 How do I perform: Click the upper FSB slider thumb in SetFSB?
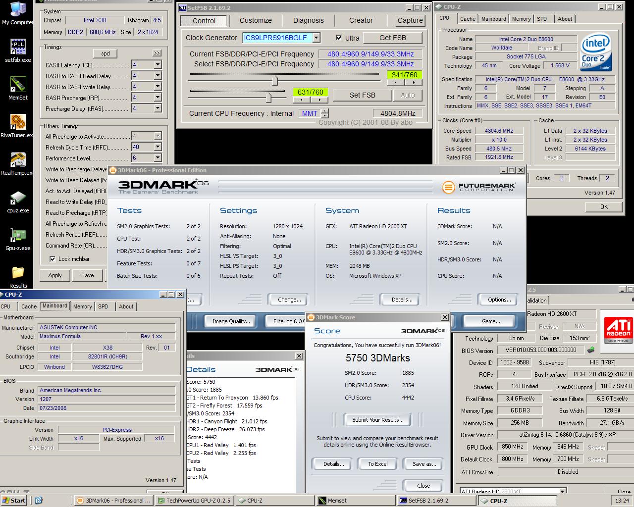pos(275,80)
